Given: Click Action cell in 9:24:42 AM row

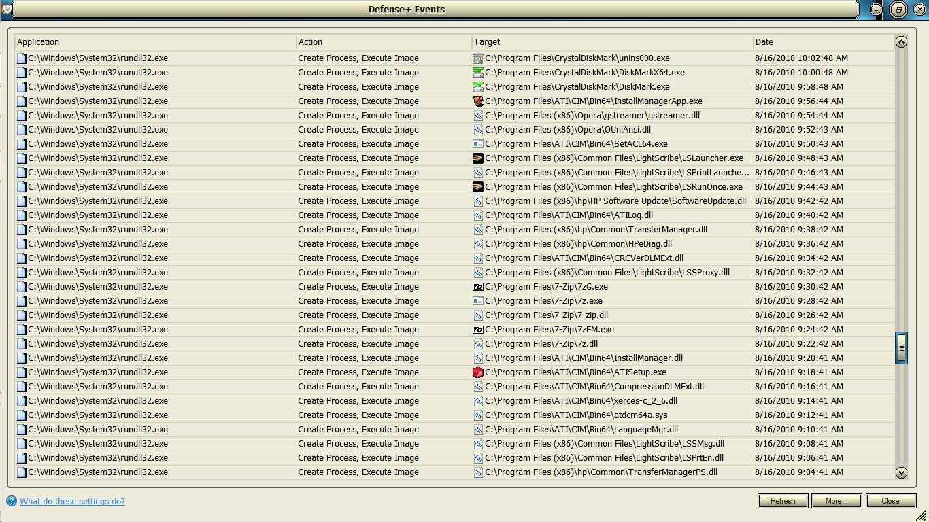Looking at the screenshot, I should click(358, 330).
